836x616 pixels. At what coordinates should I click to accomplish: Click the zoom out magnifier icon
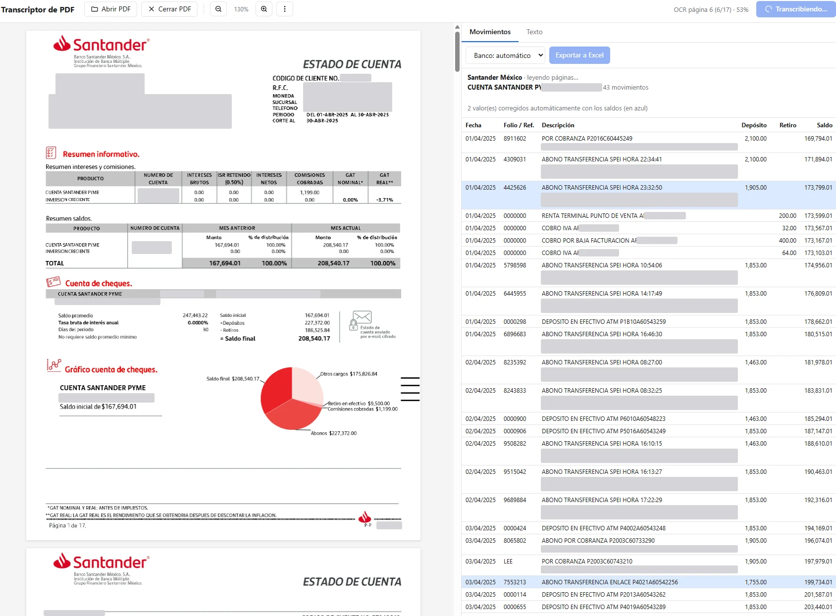click(x=218, y=9)
